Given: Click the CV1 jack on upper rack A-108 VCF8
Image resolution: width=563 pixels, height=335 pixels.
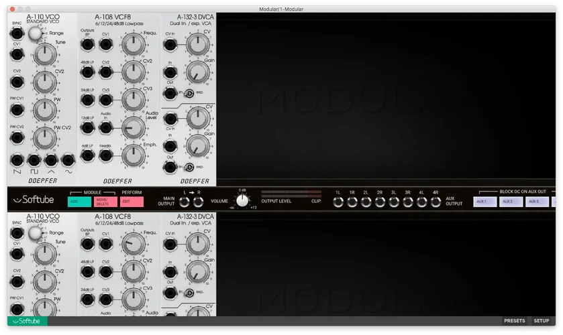Looking at the screenshot, I should click(105, 44).
